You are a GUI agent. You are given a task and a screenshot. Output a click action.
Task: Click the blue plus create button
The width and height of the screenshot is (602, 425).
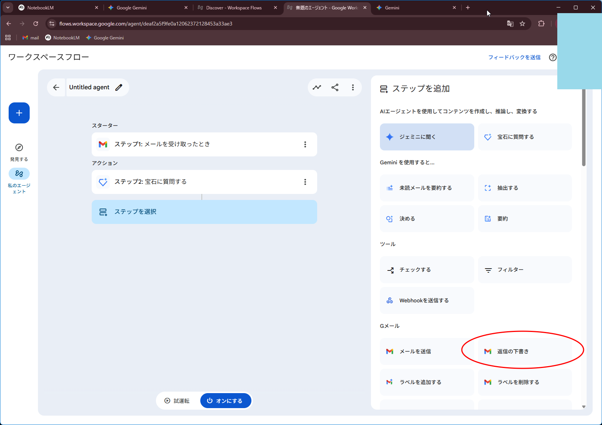point(19,113)
